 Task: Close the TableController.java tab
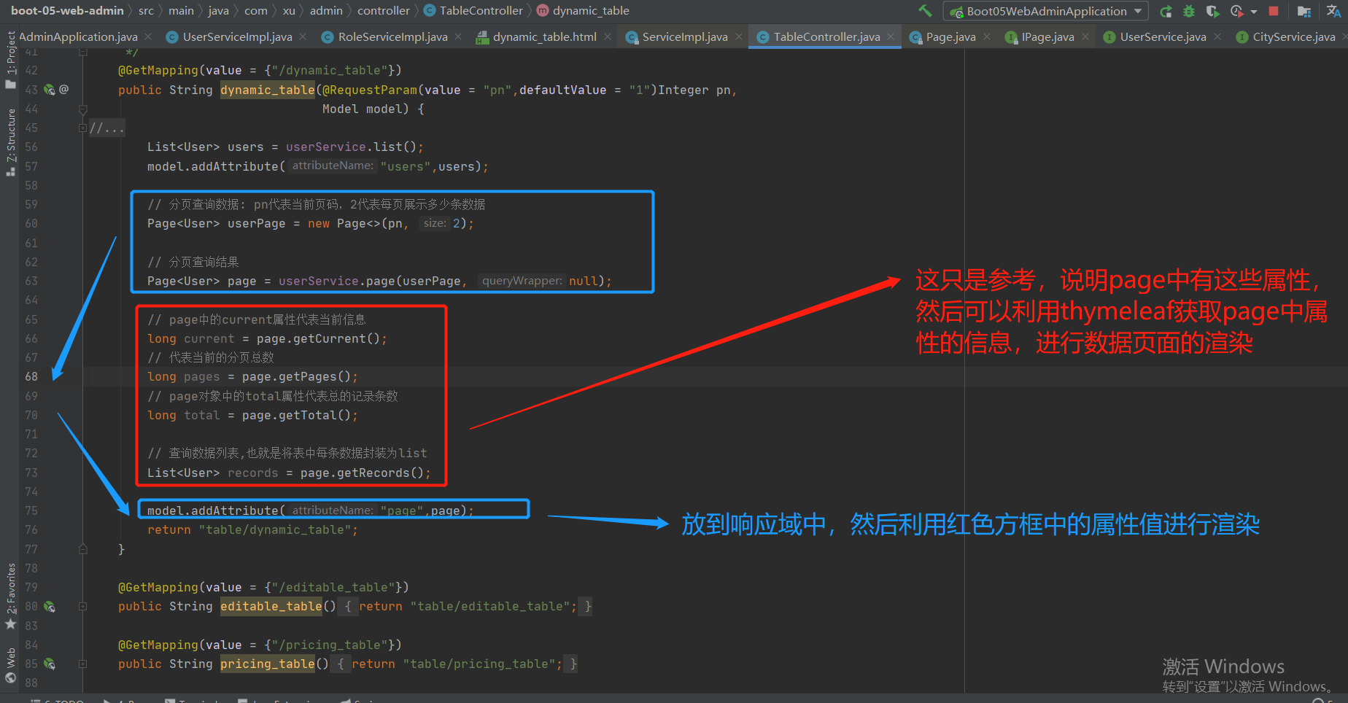point(891,36)
